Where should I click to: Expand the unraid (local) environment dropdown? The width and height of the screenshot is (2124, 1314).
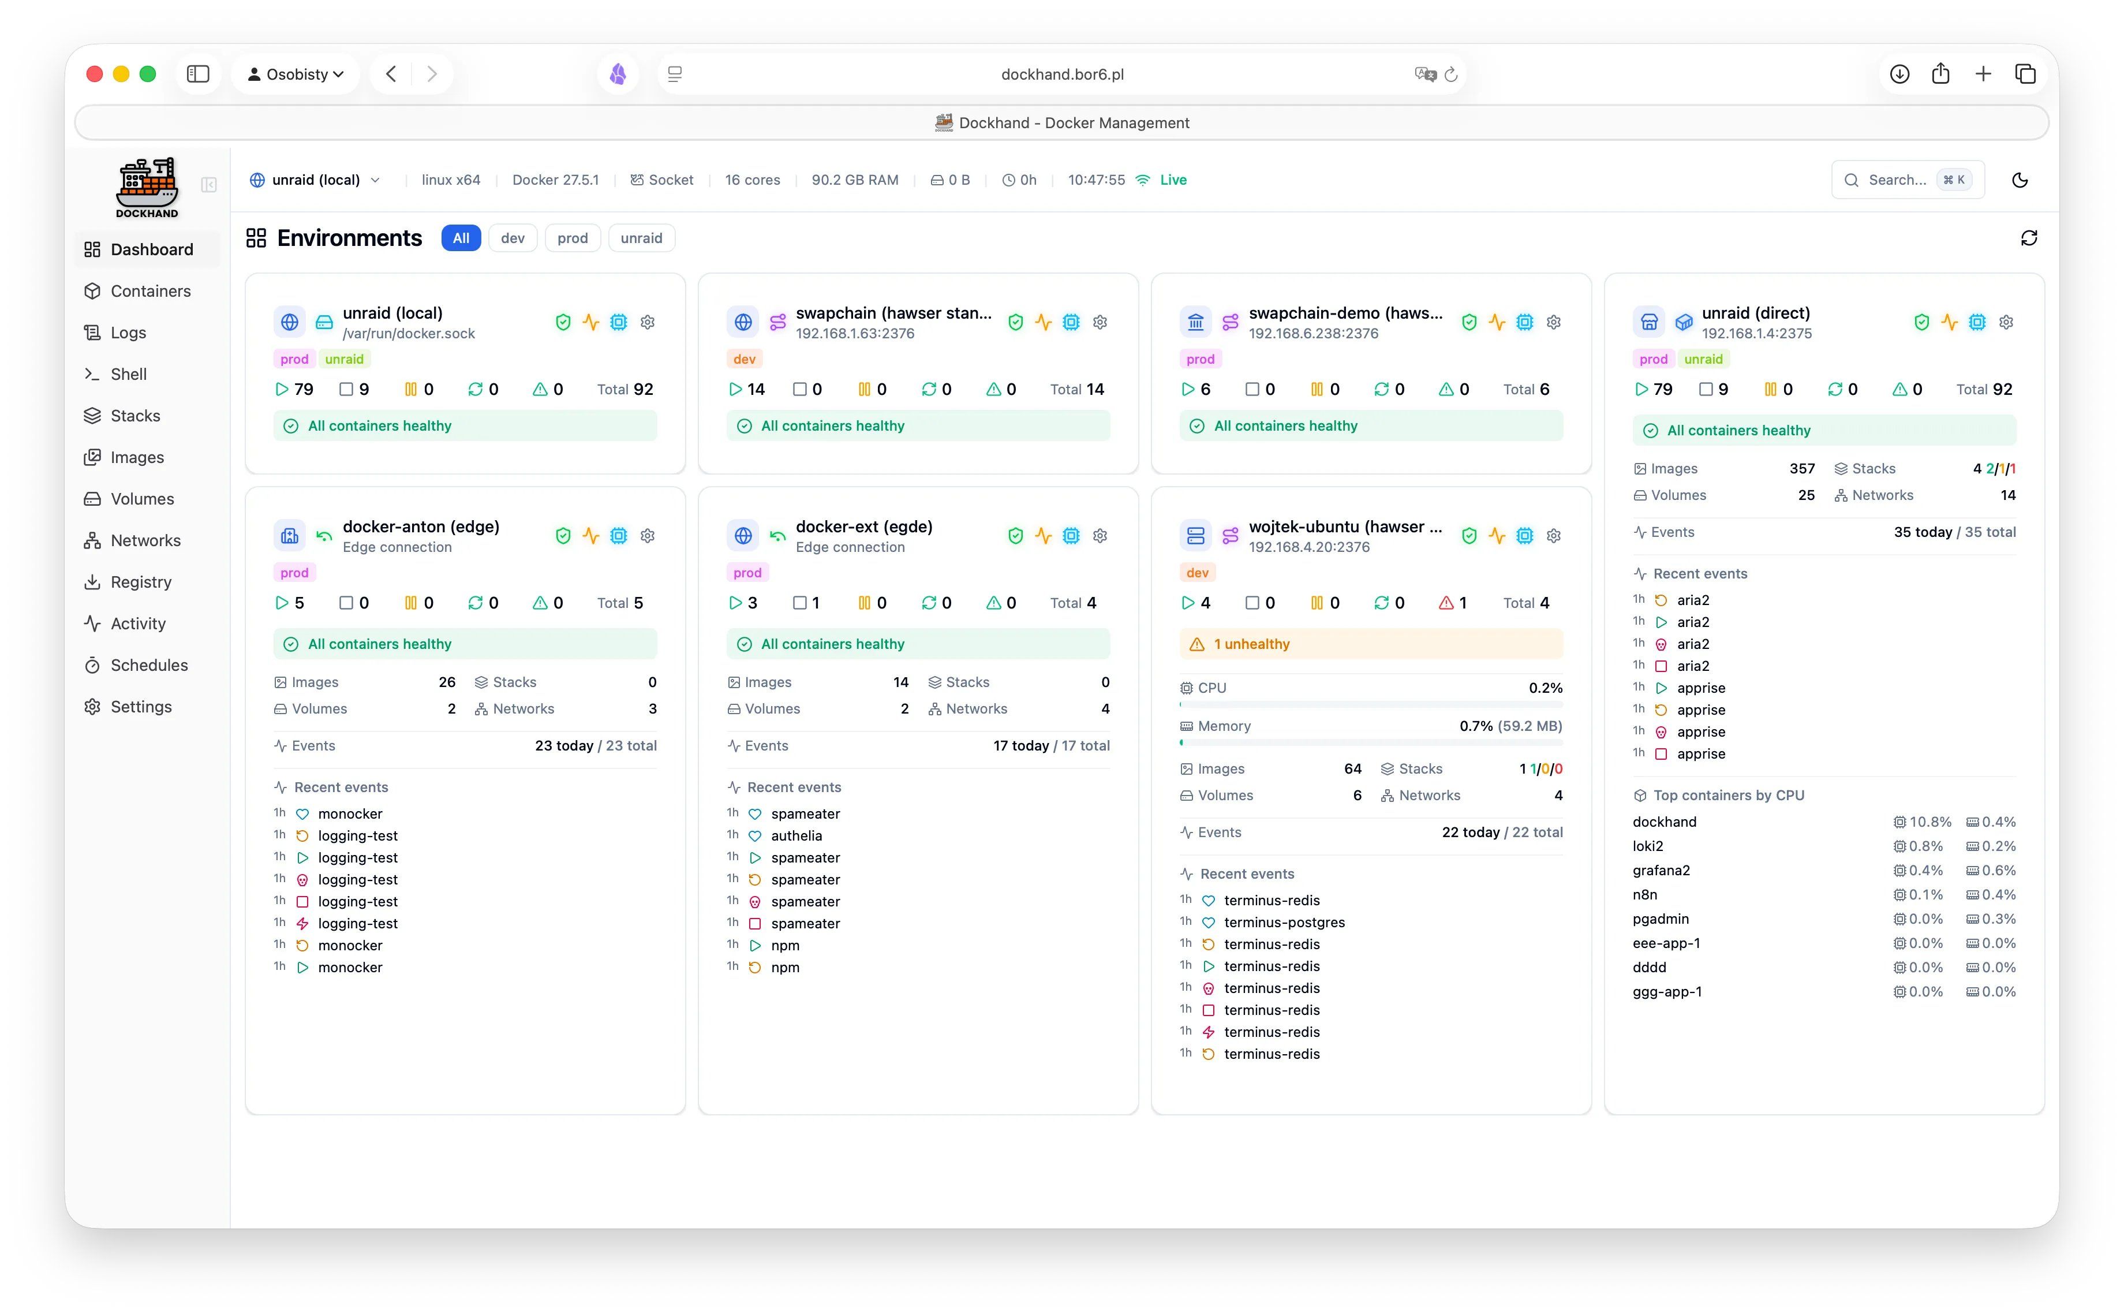[317, 180]
